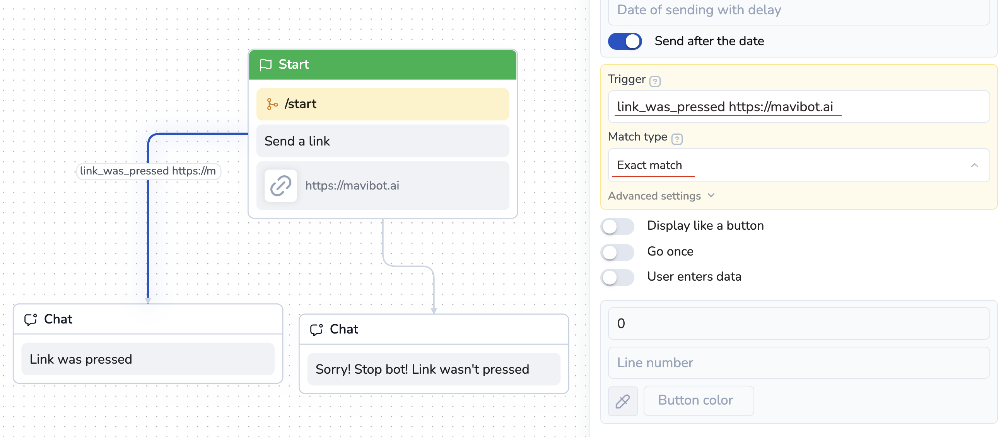Screen dimensions: 1008x437
Task: Click the branch icon beside /start
Action: pyautogui.click(x=272, y=104)
